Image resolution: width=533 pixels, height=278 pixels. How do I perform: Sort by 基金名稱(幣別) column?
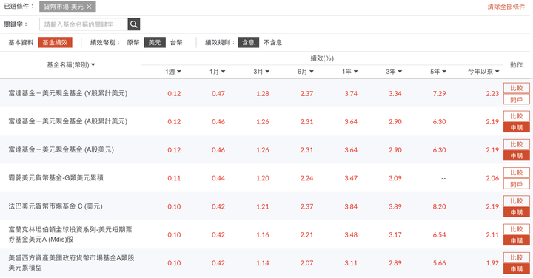(x=71, y=65)
